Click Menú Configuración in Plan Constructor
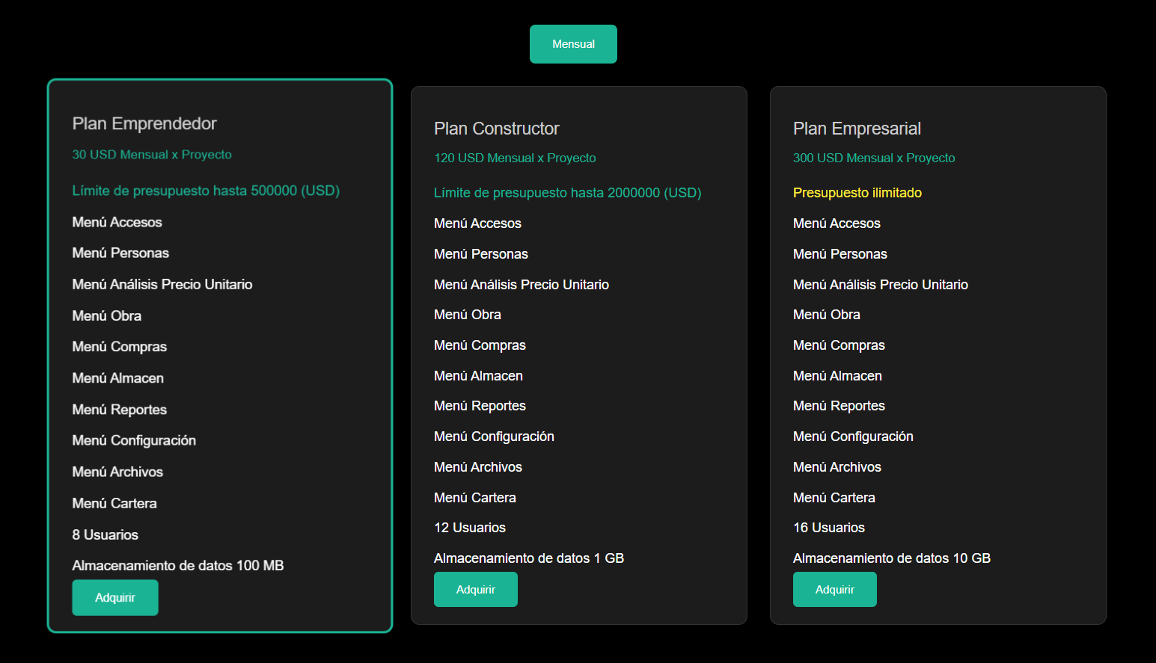1156x663 pixels. point(494,437)
